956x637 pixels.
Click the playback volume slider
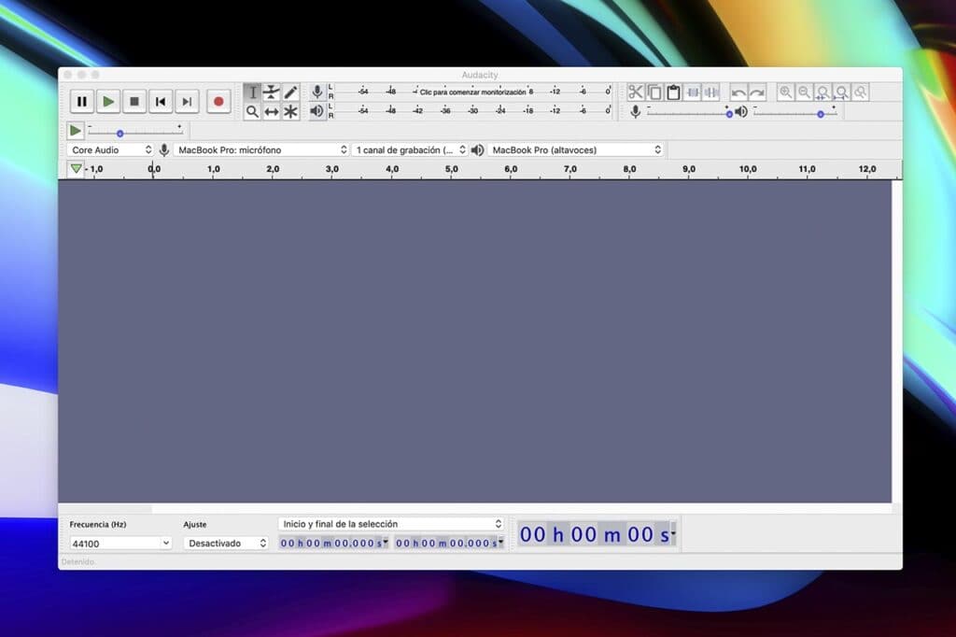click(x=795, y=113)
